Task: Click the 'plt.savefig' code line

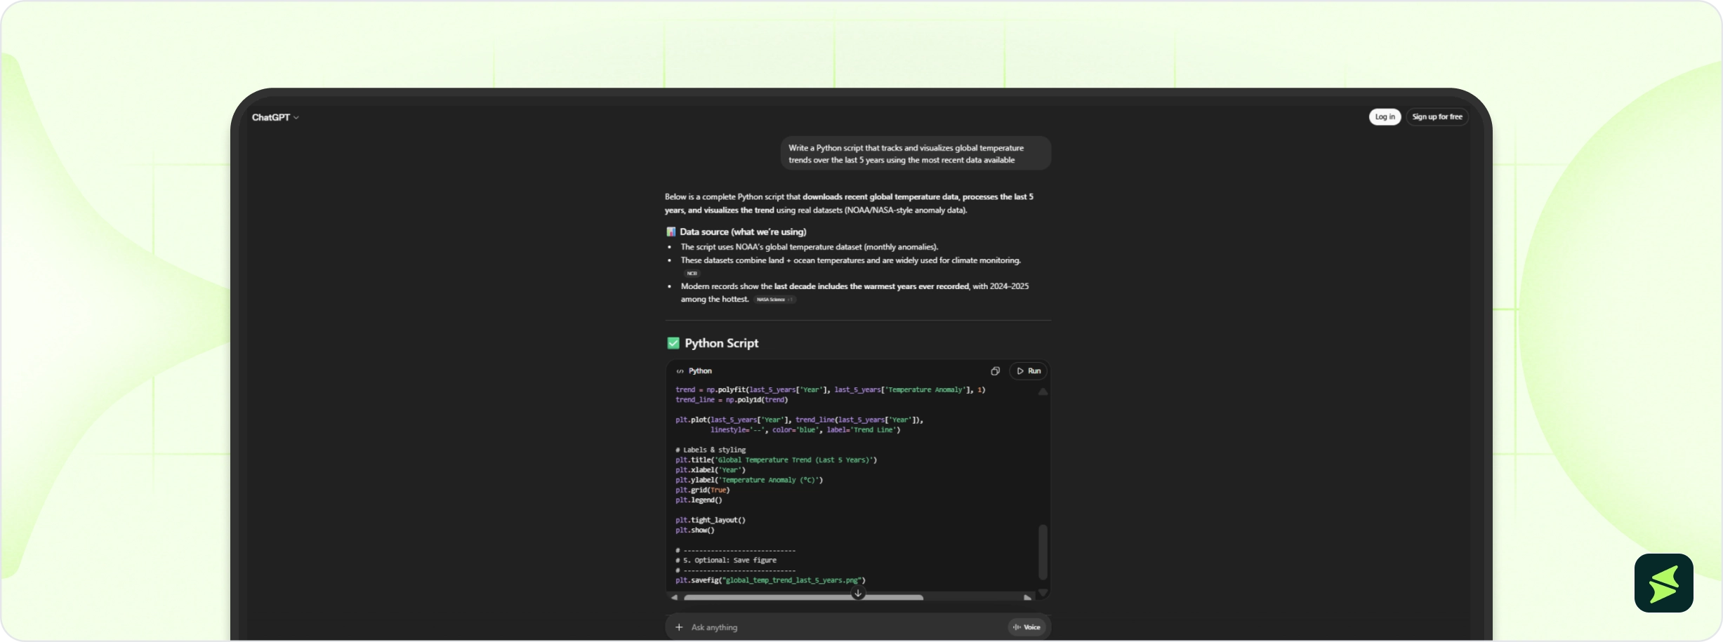Action: tap(770, 581)
